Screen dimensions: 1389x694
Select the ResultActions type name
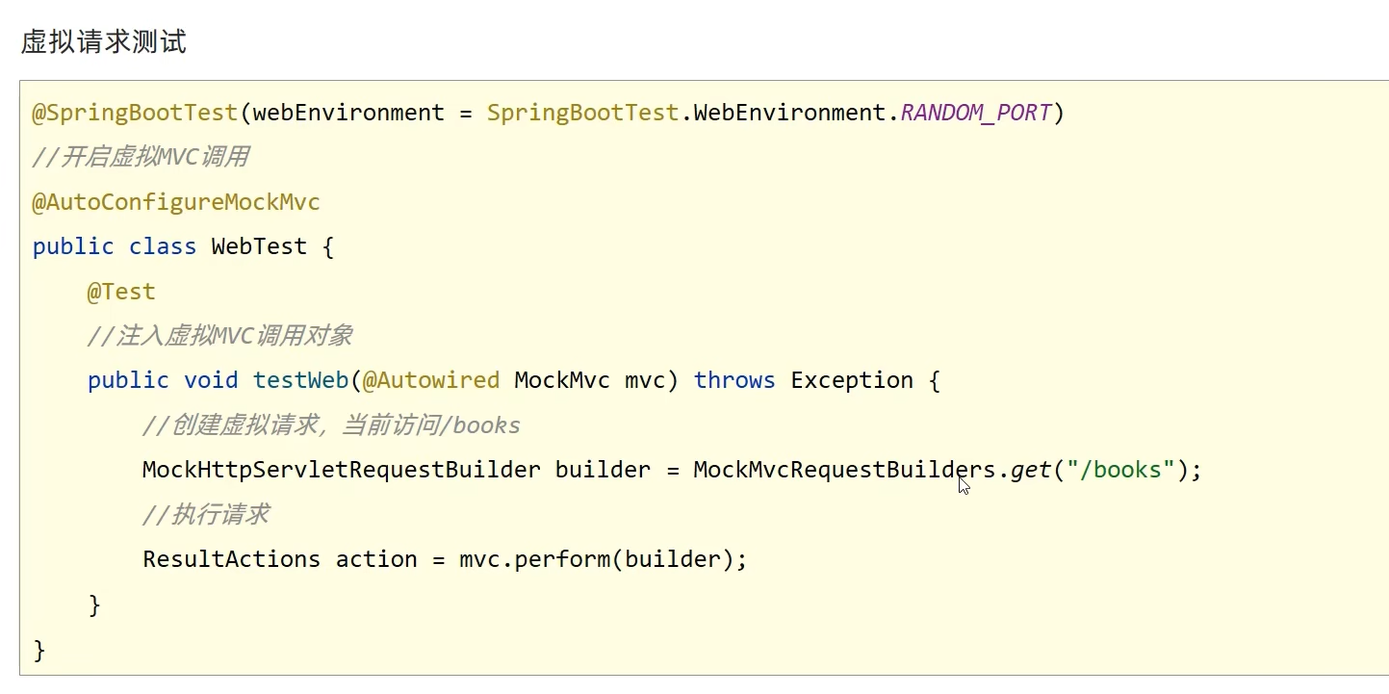[231, 559]
